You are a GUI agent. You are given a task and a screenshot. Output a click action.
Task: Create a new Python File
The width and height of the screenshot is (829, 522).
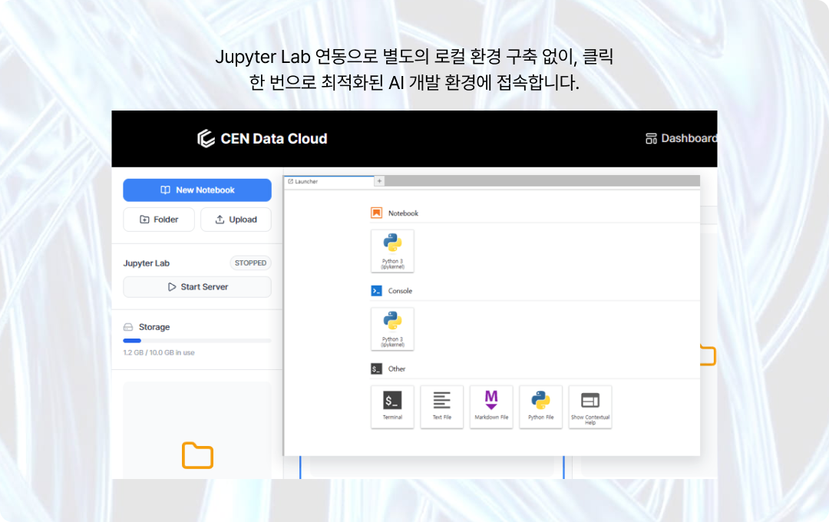pos(540,406)
